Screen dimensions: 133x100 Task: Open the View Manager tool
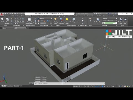[x=7, y=21]
